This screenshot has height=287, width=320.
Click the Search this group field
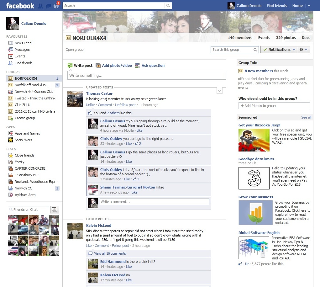point(231,50)
